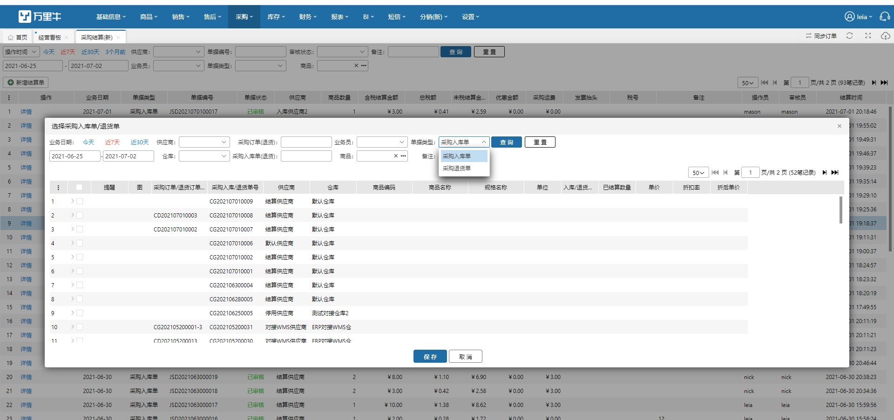Open dialog page size 50 dropdown
The height and width of the screenshot is (420, 894).
[698, 173]
